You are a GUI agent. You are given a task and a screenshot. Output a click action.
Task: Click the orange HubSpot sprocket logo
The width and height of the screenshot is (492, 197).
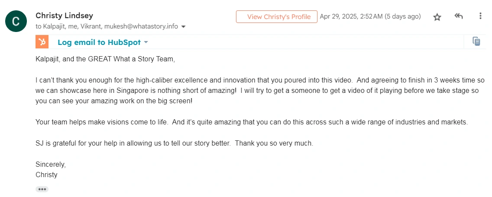tap(42, 42)
